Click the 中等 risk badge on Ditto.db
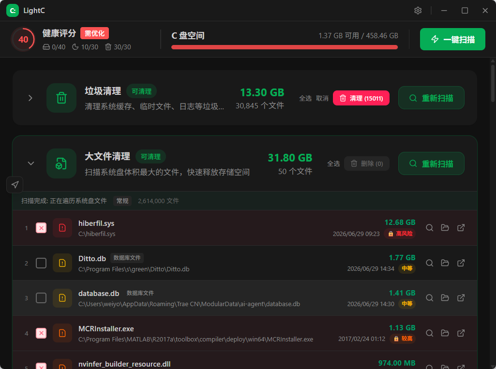496x369 pixels. coord(407,269)
